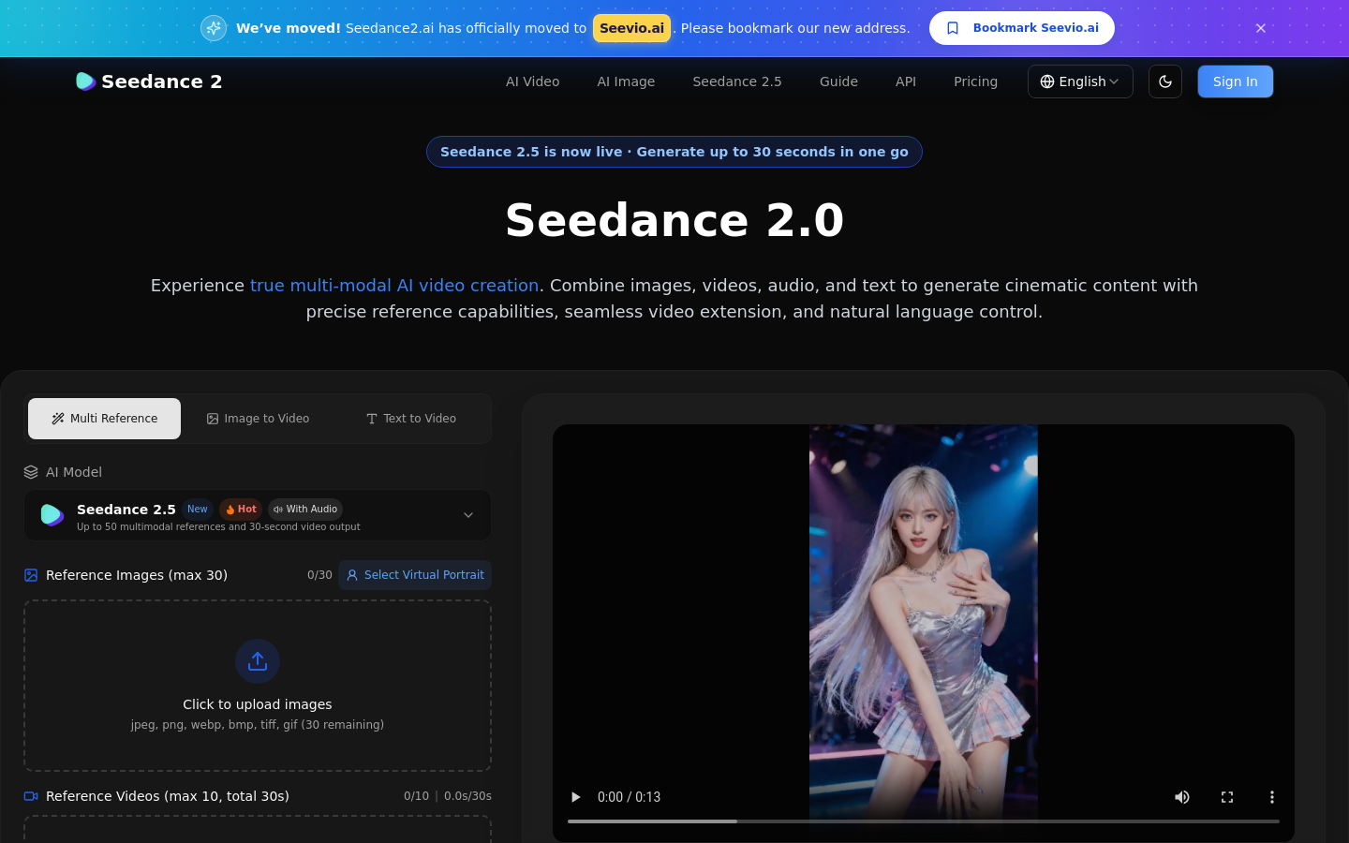Viewport: 1349px width, 843px height.
Task: Click the Reference Videos camera icon
Action: point(31,796)
